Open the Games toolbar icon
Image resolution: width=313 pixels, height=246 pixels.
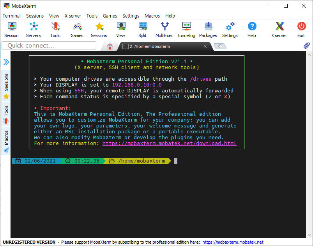[x=77, y=30]
